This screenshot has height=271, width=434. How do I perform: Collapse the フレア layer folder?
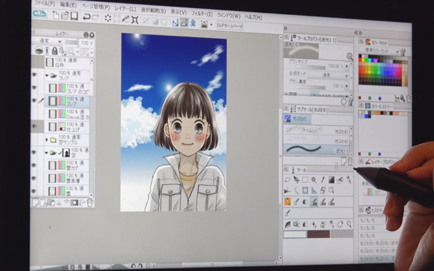(x=45, y=76)
